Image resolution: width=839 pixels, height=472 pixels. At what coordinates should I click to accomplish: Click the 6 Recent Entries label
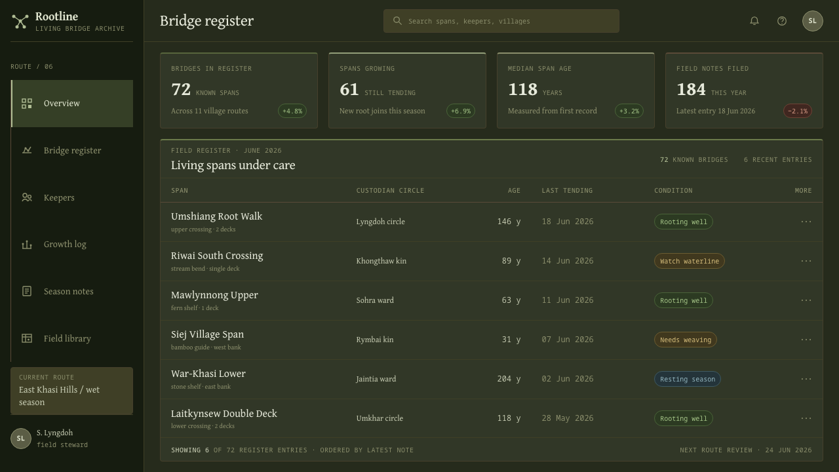778,160
